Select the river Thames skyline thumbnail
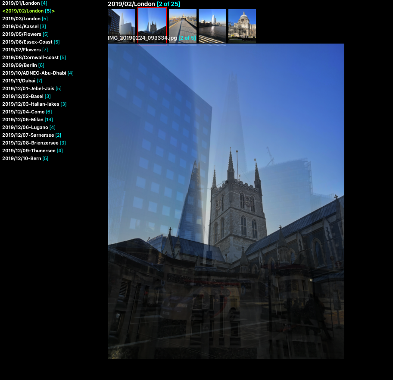This screenshot has width=393, height=380. 212,26
